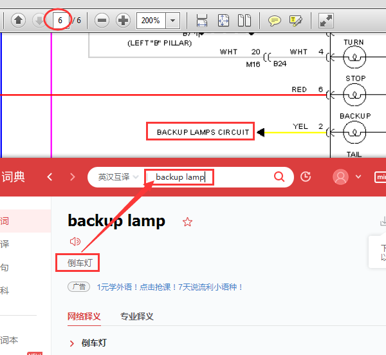Open the 1元学外语 advertisement link
The width and height of the screenshot is (386, 355).
click(169, 287)
